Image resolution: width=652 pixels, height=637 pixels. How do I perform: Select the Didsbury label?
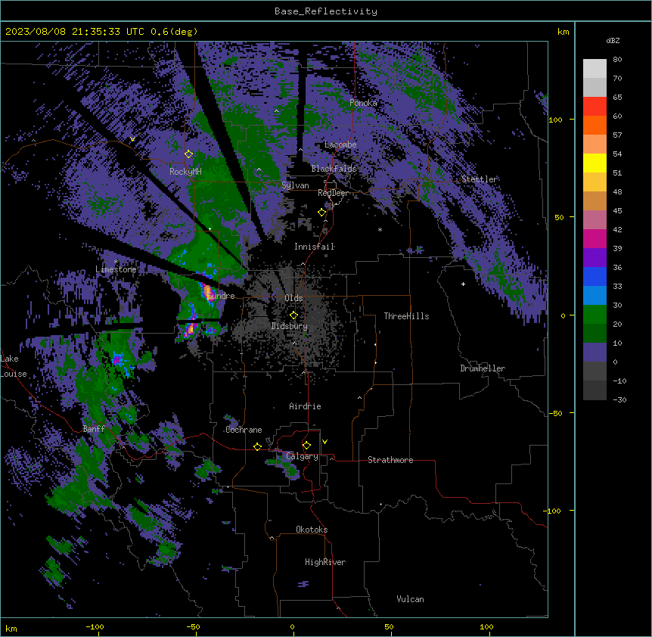pos(289,326)
